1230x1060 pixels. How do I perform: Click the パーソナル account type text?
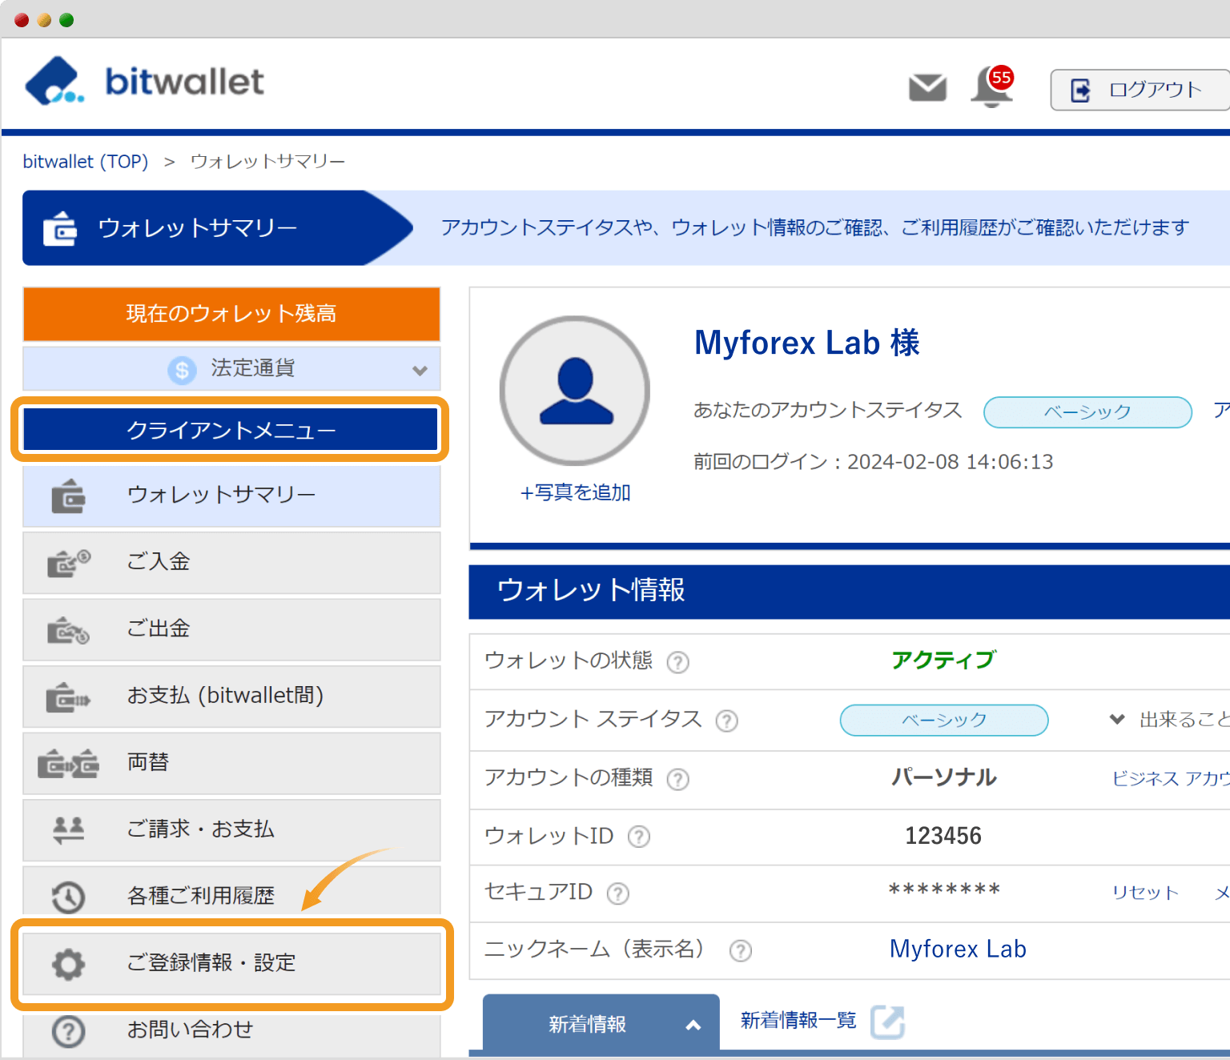[x=944, y=777]
